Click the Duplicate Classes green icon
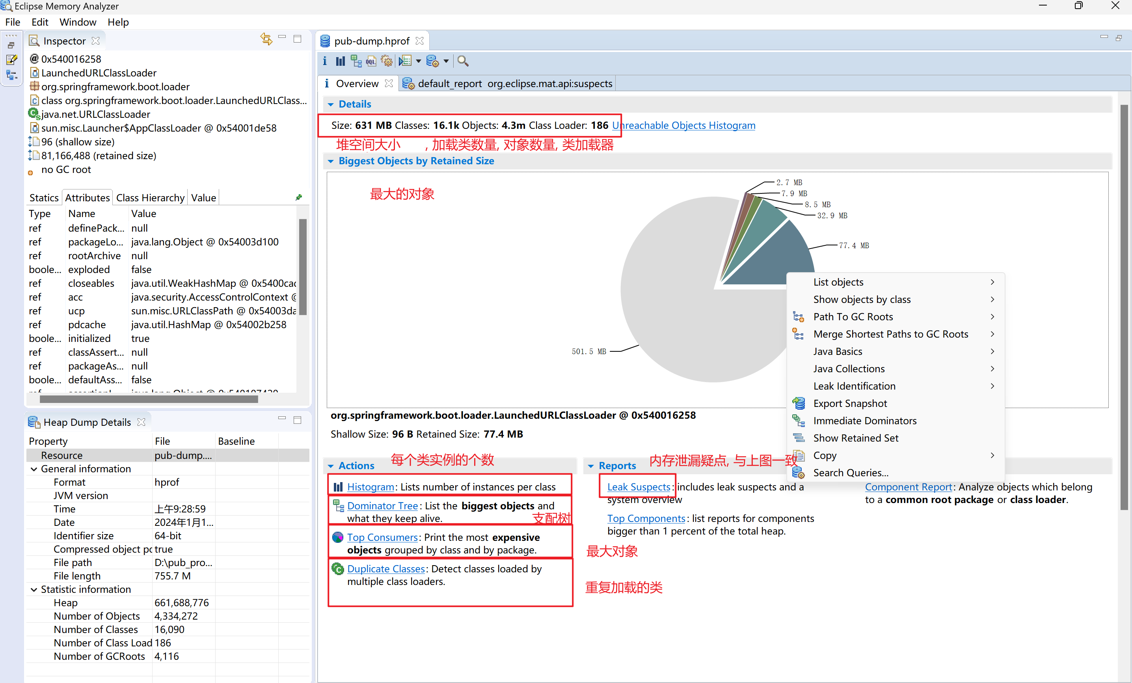Screen dimensions: 1132x683 click(338, 569)
